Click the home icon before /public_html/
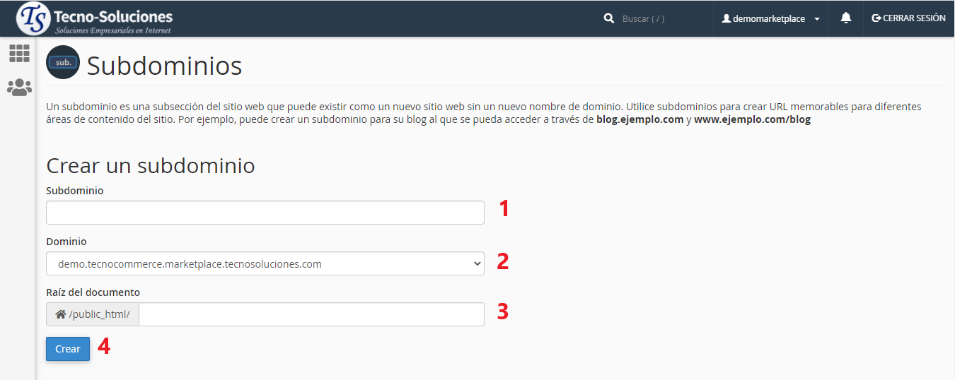 (x=61, y=314)
